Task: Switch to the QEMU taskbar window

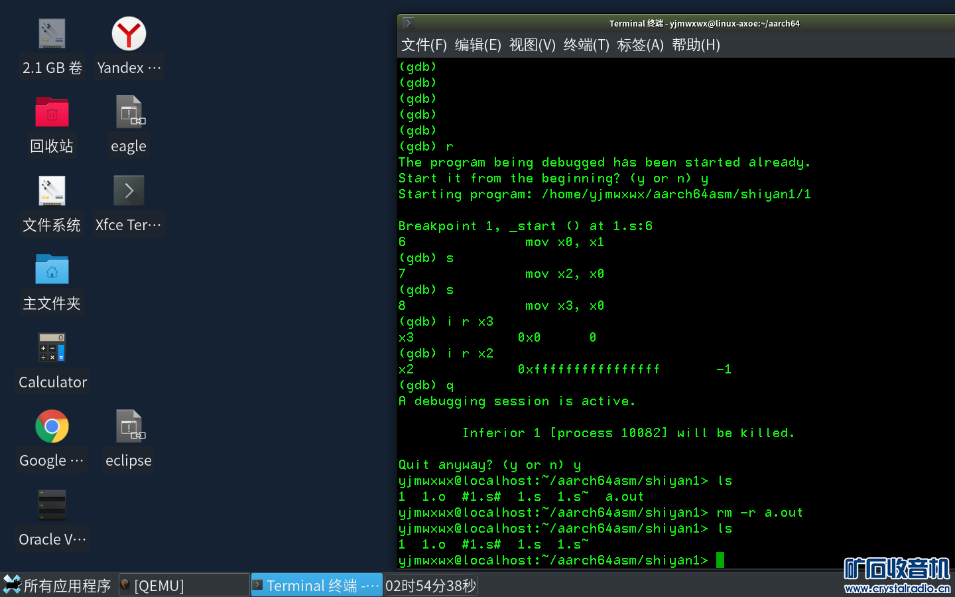Action: click(x=184, y=586)
